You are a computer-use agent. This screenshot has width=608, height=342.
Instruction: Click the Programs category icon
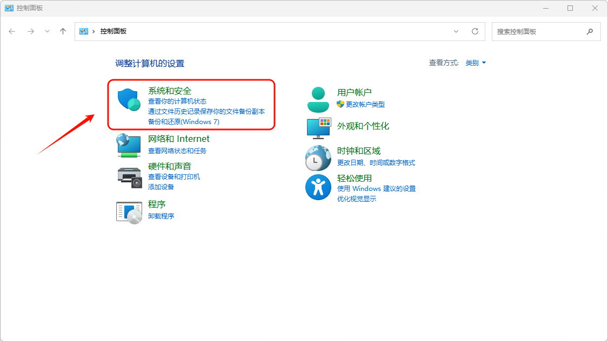tap(129, 211)
